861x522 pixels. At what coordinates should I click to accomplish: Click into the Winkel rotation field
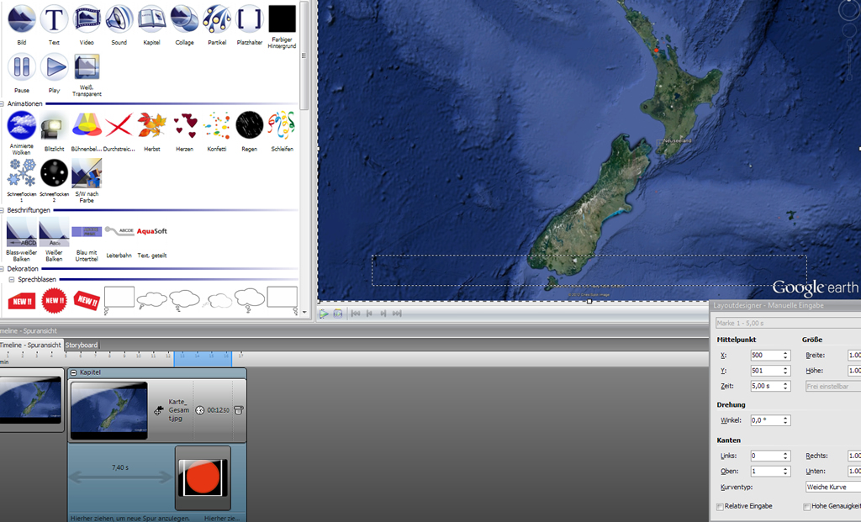pyautogui.click(x=764, y=420)
